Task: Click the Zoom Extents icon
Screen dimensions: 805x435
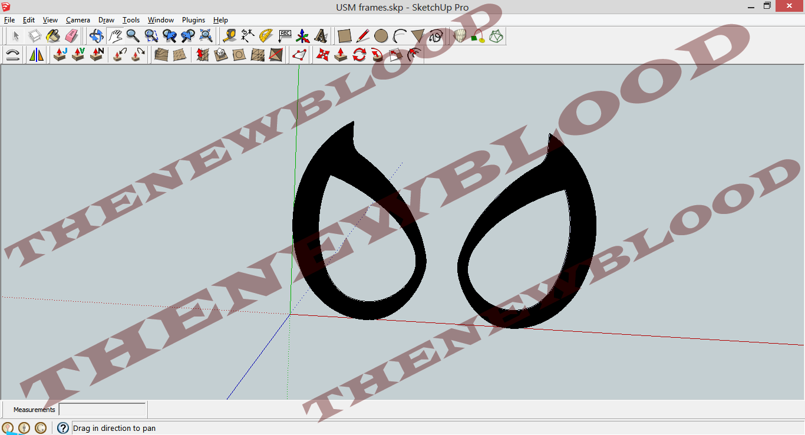Action: 206,36
